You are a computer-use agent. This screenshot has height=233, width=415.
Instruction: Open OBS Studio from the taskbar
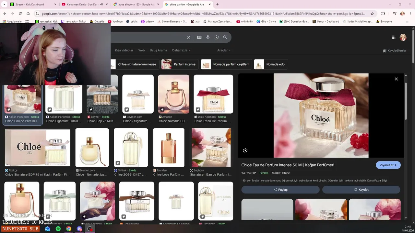90,229
